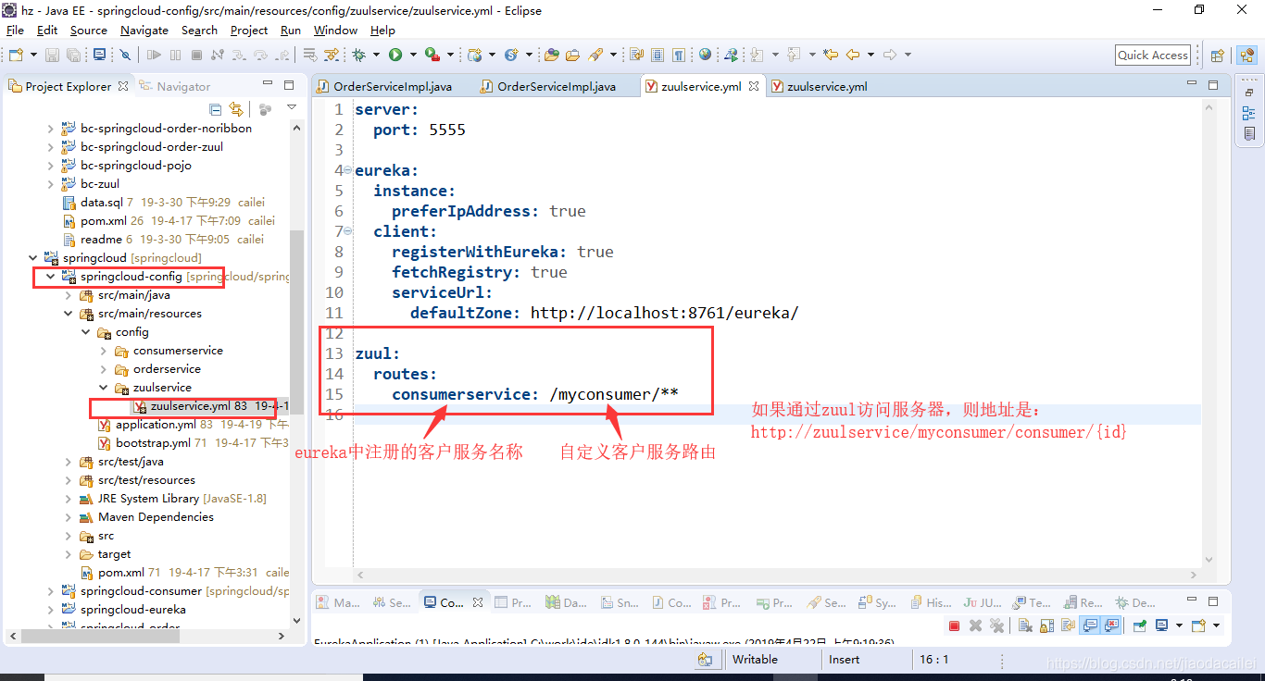Click the Save icon in toolbar
This screenshot has height=681, width=1265.
coord(52,55)
